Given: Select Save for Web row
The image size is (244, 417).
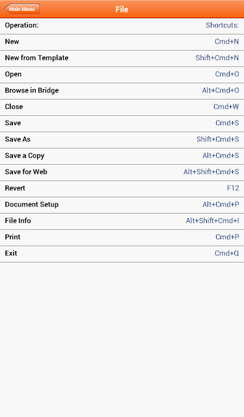Looking at the screenshot, I should click(122, 172).
